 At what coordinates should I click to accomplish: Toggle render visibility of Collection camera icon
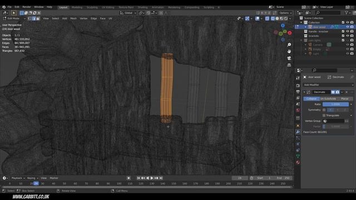point(352,22)
